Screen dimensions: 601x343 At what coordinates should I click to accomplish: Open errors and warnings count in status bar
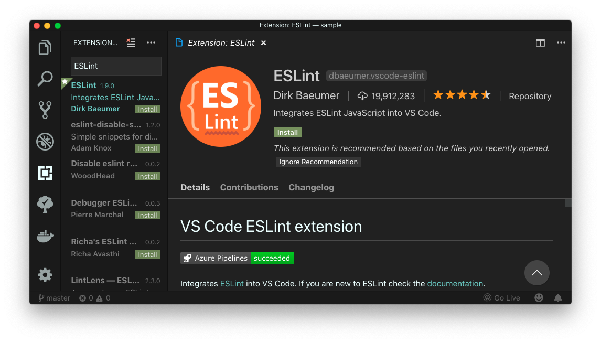click(x=95, y=298)
